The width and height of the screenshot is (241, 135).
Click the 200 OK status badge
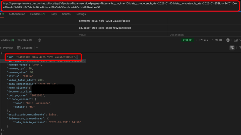click(x=188, y=40)
